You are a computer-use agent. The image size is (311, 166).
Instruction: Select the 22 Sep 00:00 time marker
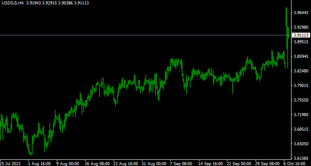pos(239,164)
